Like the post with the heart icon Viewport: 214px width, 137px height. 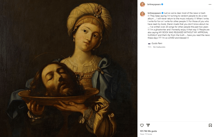(x=142, y=125)
